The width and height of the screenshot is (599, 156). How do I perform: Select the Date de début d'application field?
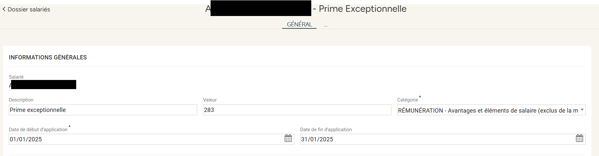[x=151, y=139]
